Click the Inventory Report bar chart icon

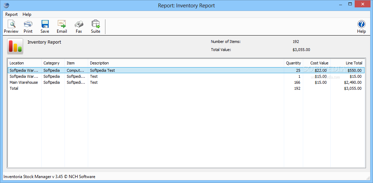pos(15,46)
